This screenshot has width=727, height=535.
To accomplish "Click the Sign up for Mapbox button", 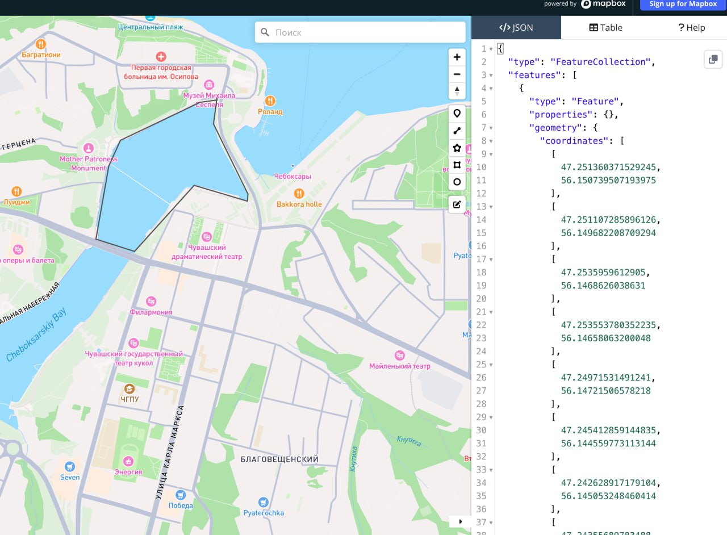I will [683, 4].
